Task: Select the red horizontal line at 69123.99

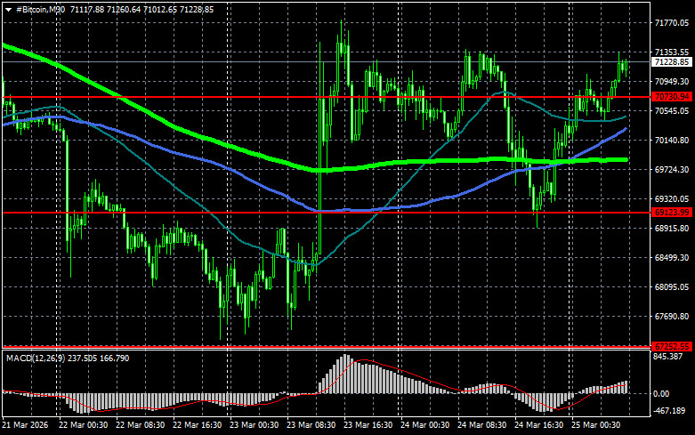Action: [326, 213]
